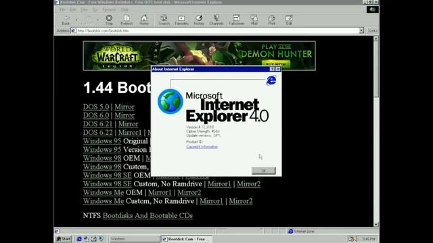Screen dimensions: 433x243
Task: Click the vertical scrollbar thumb
Action: pyautogui.click(x=376, y=70)
